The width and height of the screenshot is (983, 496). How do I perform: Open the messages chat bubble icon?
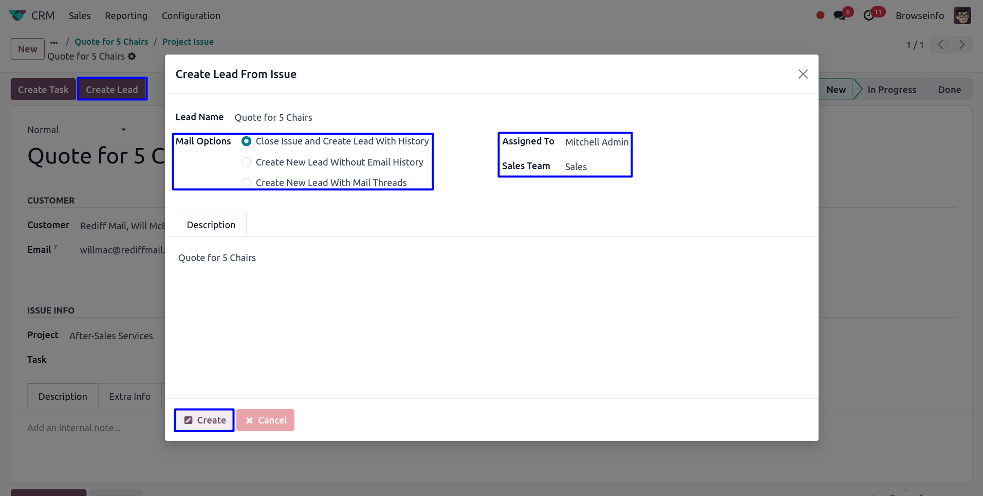tap(840, 15)
